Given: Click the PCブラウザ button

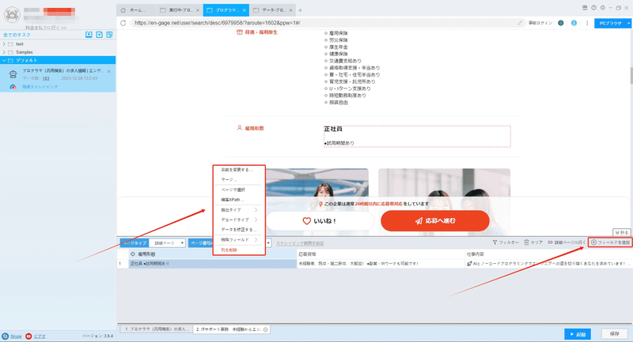Looking at the screenshot, I should coord(610,23).
